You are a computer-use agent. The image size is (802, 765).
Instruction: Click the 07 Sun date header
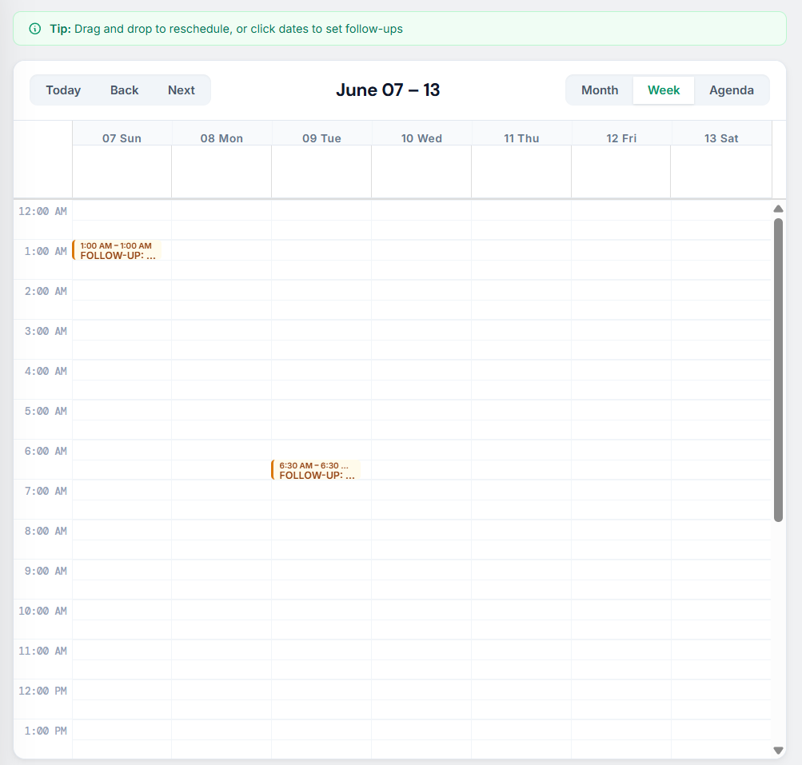pos(122,138)
